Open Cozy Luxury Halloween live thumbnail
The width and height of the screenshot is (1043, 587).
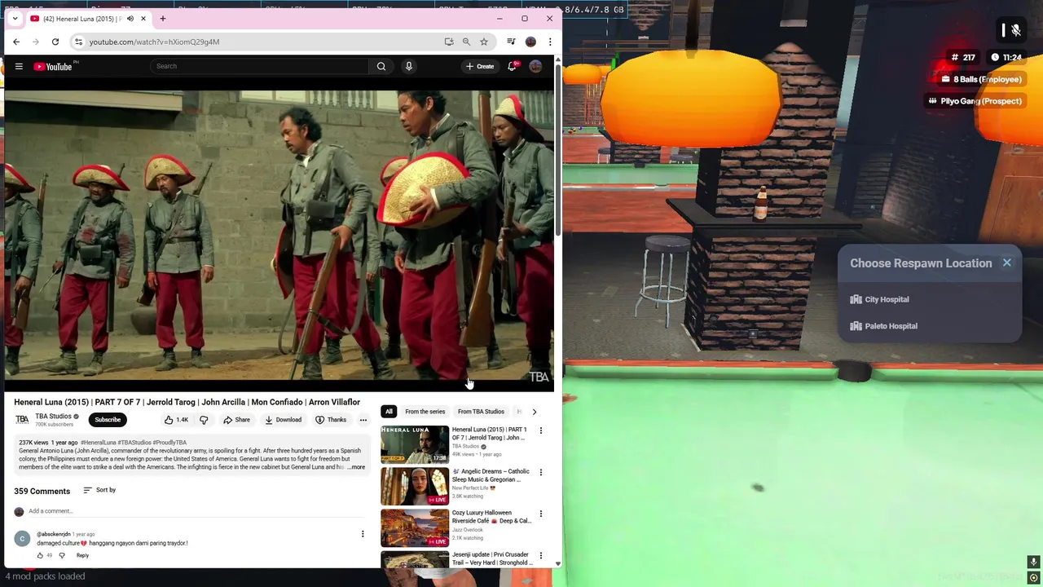pos(415,527)
